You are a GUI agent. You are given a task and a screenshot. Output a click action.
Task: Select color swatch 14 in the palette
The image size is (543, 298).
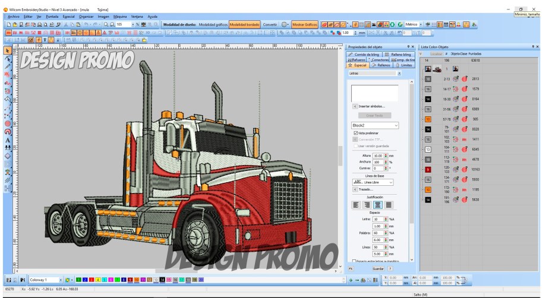click(x=162, y=280)
